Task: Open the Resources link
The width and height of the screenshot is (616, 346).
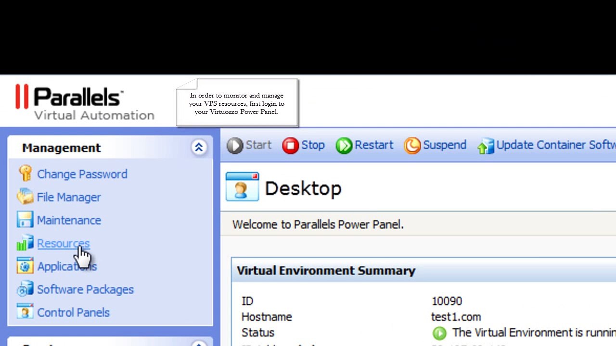Action: point(63,243)
